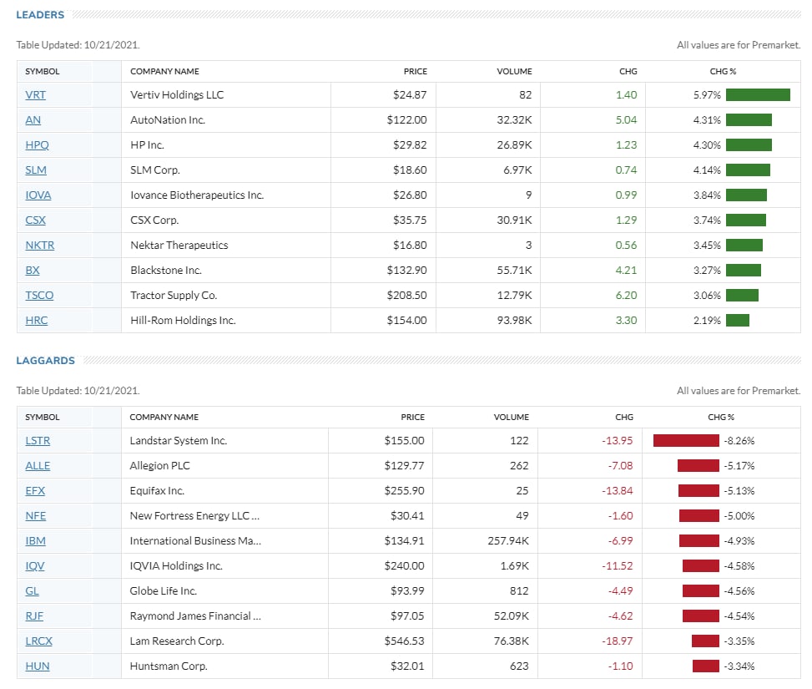Go to the RJF symbol link
The height and width of the screenshot is (689, 812).
(x=34, y=616)
